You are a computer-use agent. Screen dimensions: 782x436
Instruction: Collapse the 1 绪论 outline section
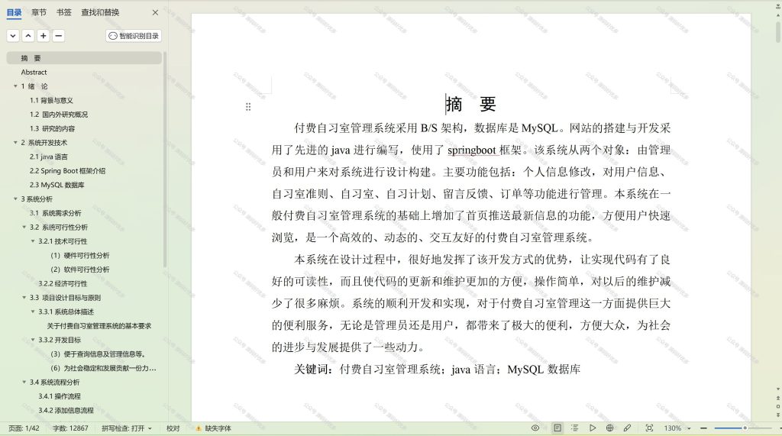click(x=15, y=86)
